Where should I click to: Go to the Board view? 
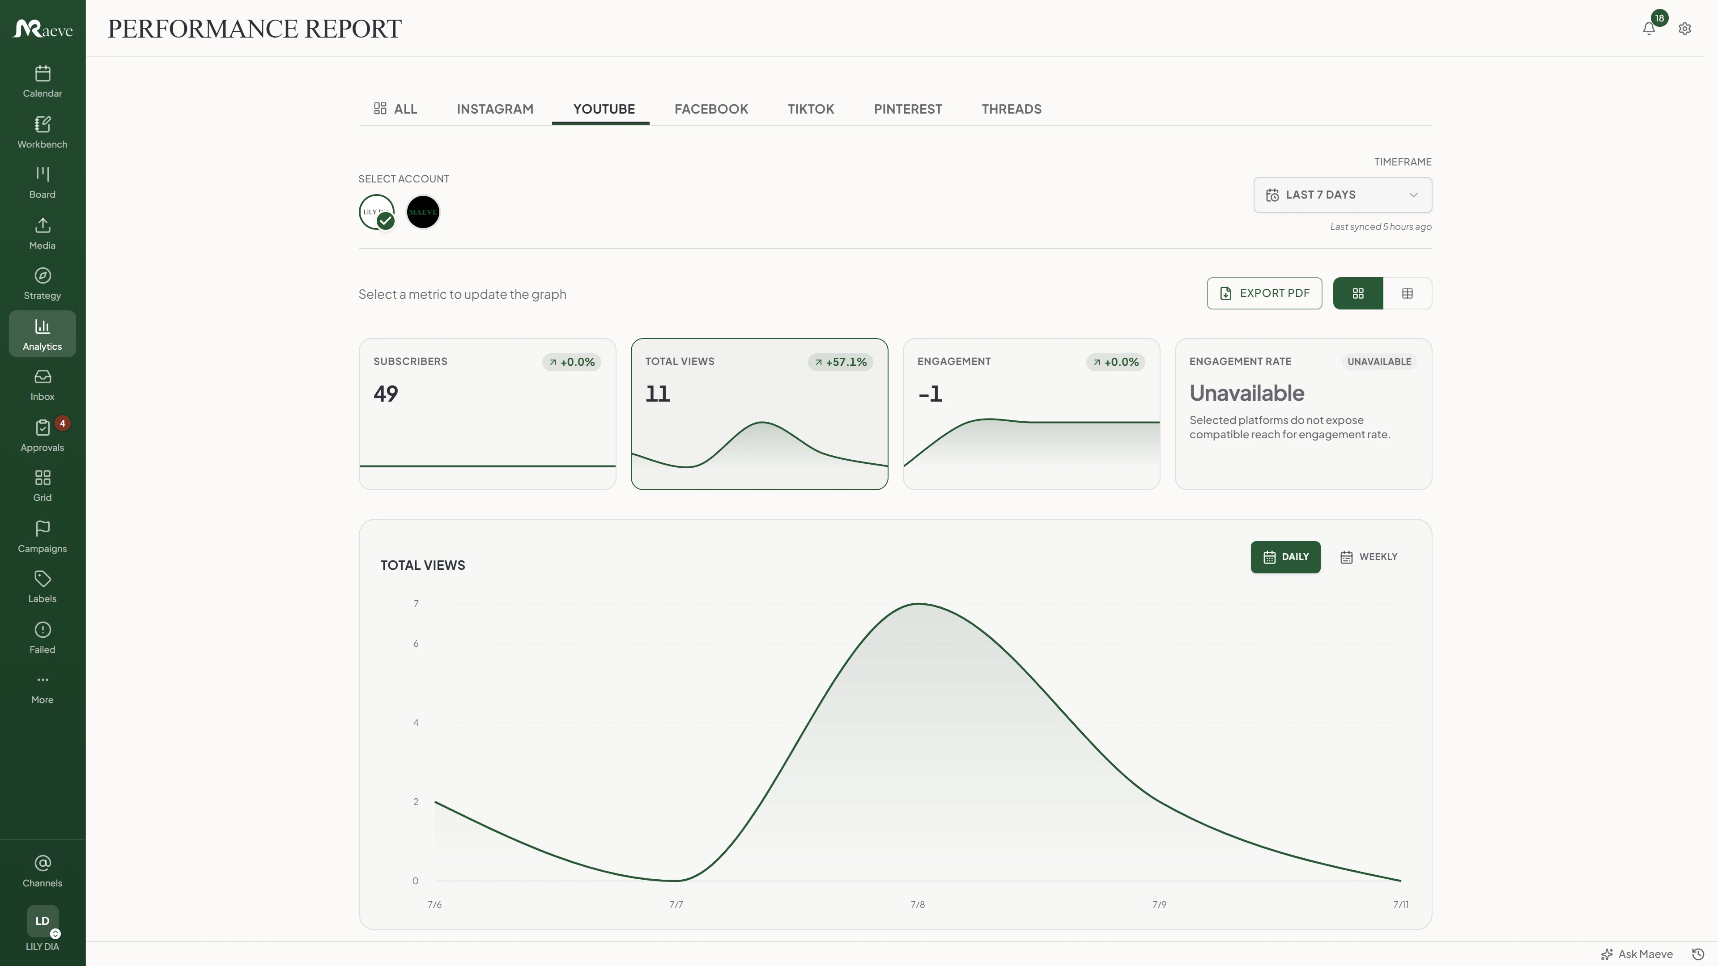(42, 182)
